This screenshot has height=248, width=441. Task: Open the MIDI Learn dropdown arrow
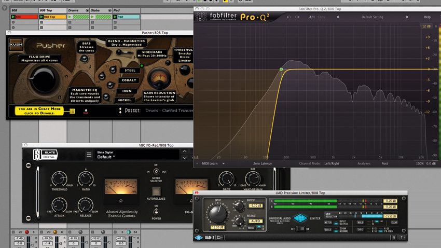click(x=224, y=163)
